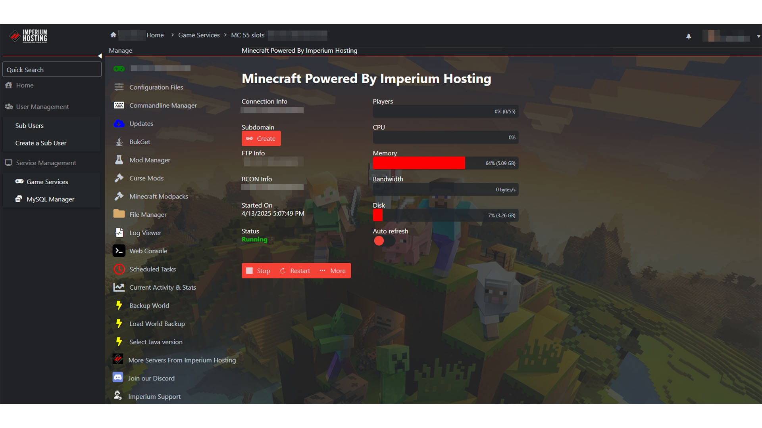Focus the Quick Search field
Screen dimensions: 762x428
(x=52, y=69)
